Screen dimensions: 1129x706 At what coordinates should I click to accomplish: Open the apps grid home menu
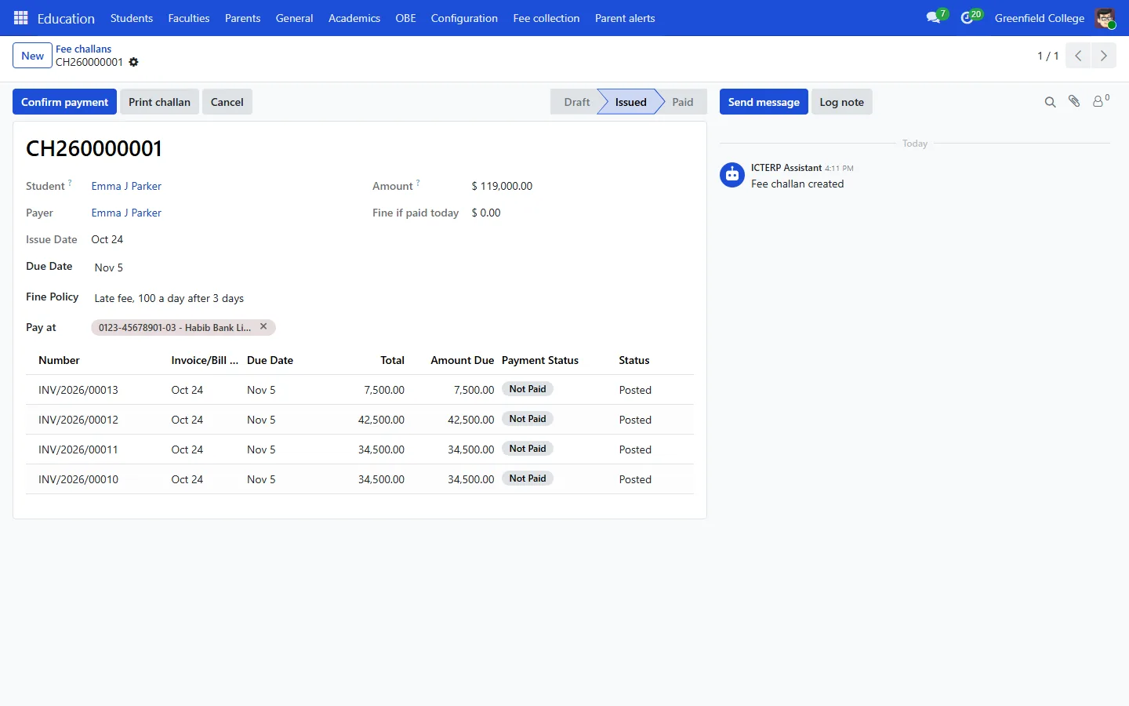(x=21, y=18)
